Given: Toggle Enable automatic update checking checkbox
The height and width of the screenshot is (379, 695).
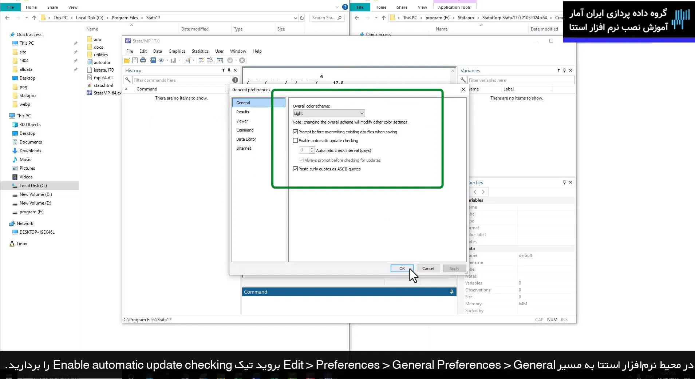Looking at the screenshot, I should pyautogui.click(x=295, y=141).
